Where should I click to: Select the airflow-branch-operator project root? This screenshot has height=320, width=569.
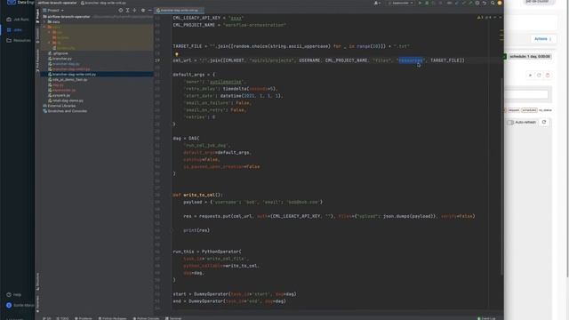tap(66, 17)
